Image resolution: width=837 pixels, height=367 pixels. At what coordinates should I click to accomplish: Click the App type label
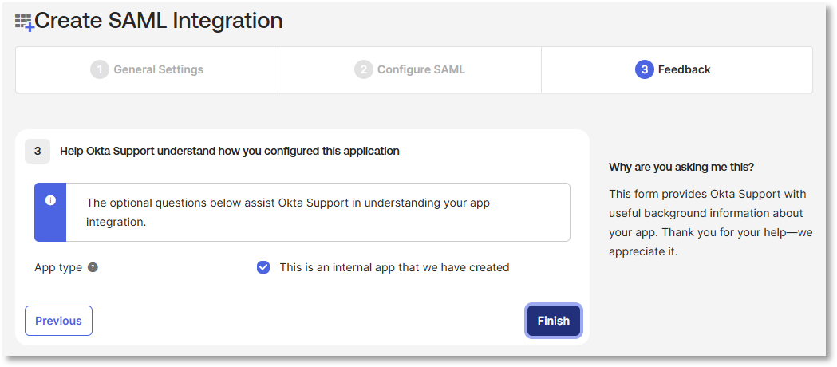click(58, 267)
